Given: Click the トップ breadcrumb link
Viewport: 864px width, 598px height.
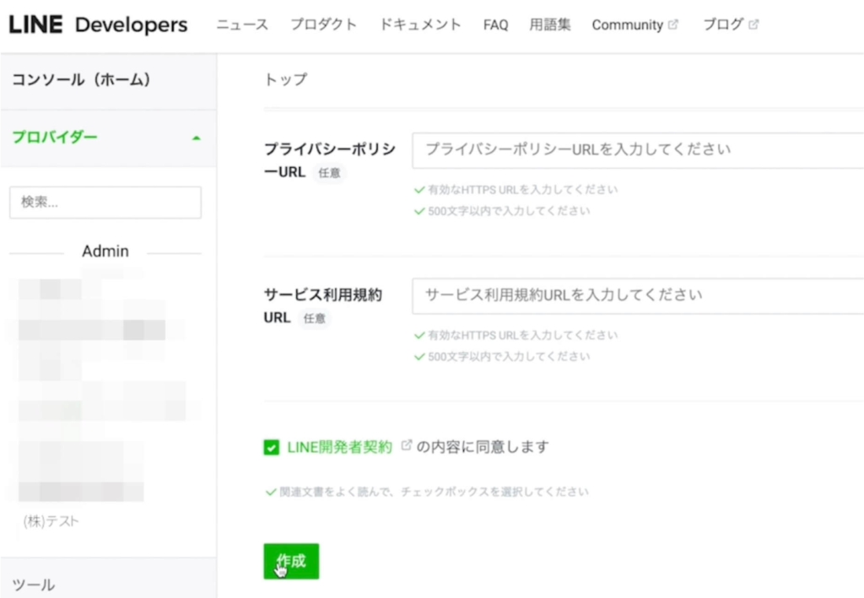Looking at the screenshot, I should pyautogui.click(x=286, y=80).
